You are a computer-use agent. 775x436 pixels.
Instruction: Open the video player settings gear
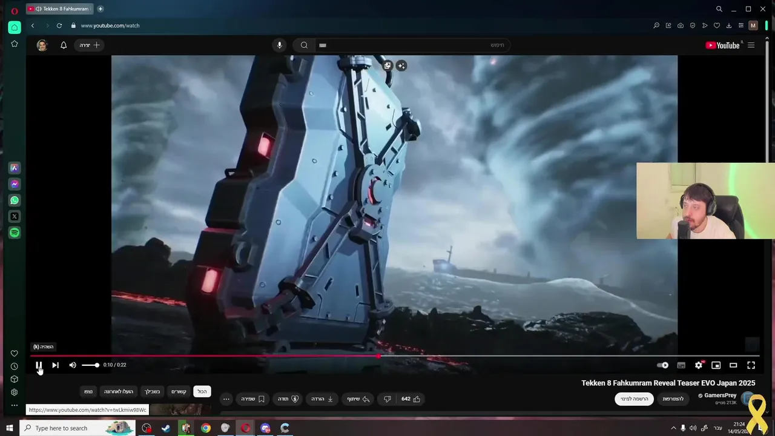click(x=699, y=365)
